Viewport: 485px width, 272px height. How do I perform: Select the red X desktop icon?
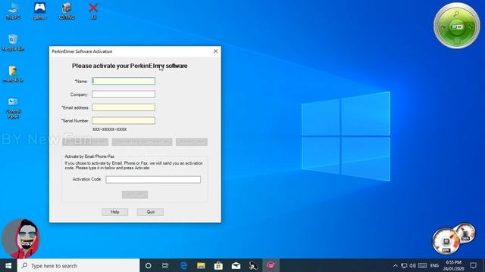[93, 11]
